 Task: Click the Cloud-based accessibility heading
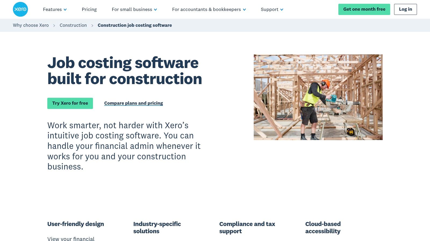[323, 228]
